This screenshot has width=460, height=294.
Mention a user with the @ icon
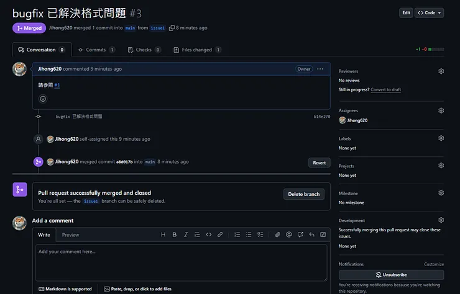(x=288, y=234)
